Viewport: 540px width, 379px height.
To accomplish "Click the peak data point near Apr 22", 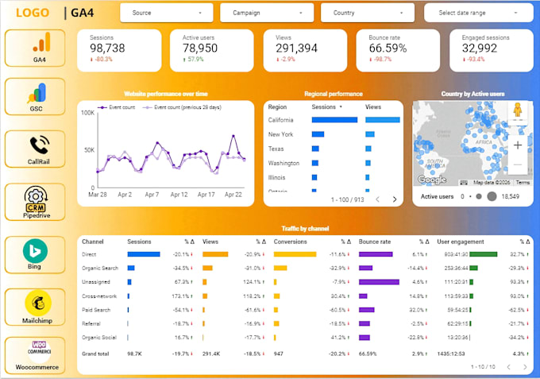I will coord(233,136).
